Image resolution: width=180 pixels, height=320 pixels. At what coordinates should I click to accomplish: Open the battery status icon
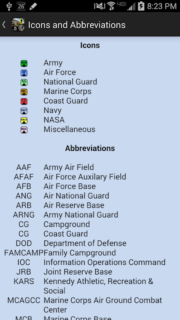pos(141,6)
